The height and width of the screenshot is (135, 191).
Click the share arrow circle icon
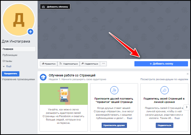click(165, 90)
